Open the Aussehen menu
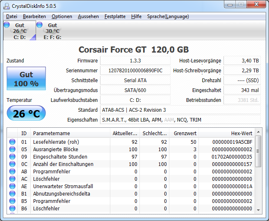269x221 pixels. tap(88, 16)
